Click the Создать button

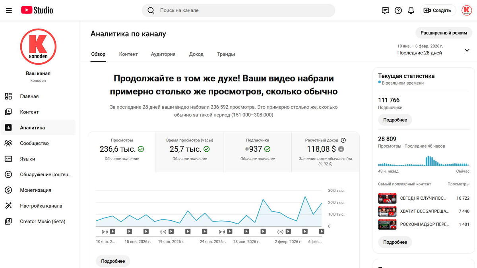coord(438,10)
